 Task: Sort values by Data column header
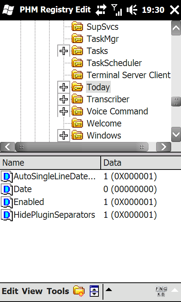click(141, 163)
